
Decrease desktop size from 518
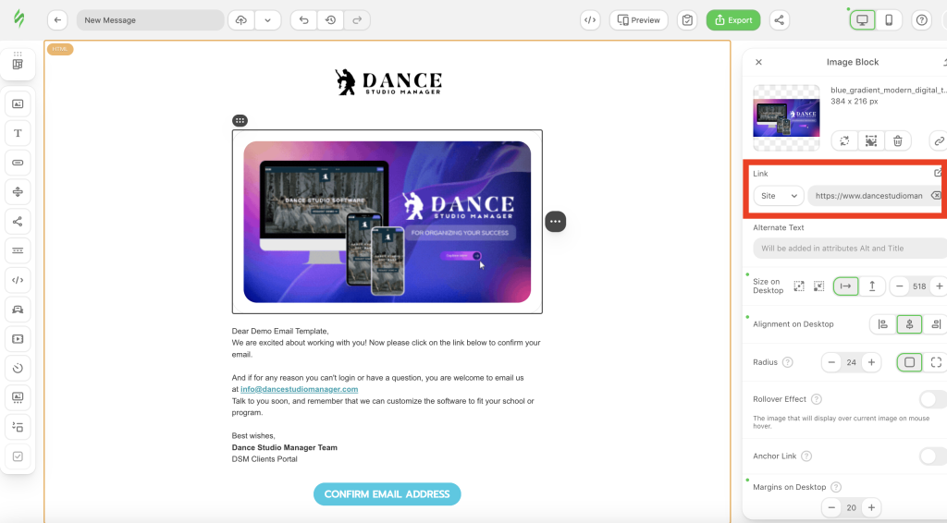coord(899,286)
